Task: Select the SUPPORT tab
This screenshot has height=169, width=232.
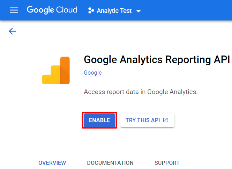Action: tap(167, 163)
